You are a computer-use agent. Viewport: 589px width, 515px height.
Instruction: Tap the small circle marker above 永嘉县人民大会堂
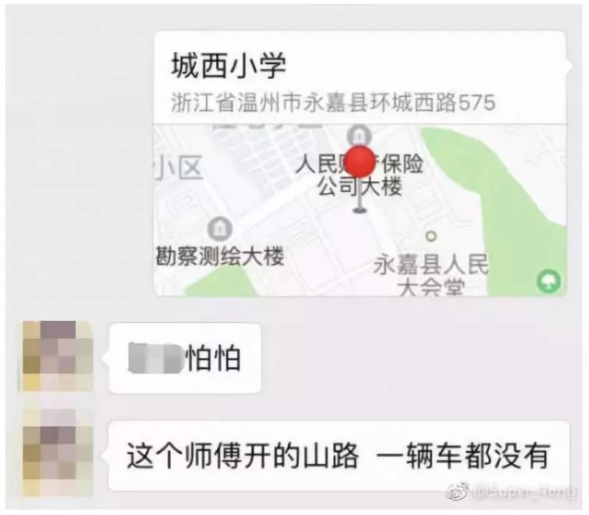[431, 236]
